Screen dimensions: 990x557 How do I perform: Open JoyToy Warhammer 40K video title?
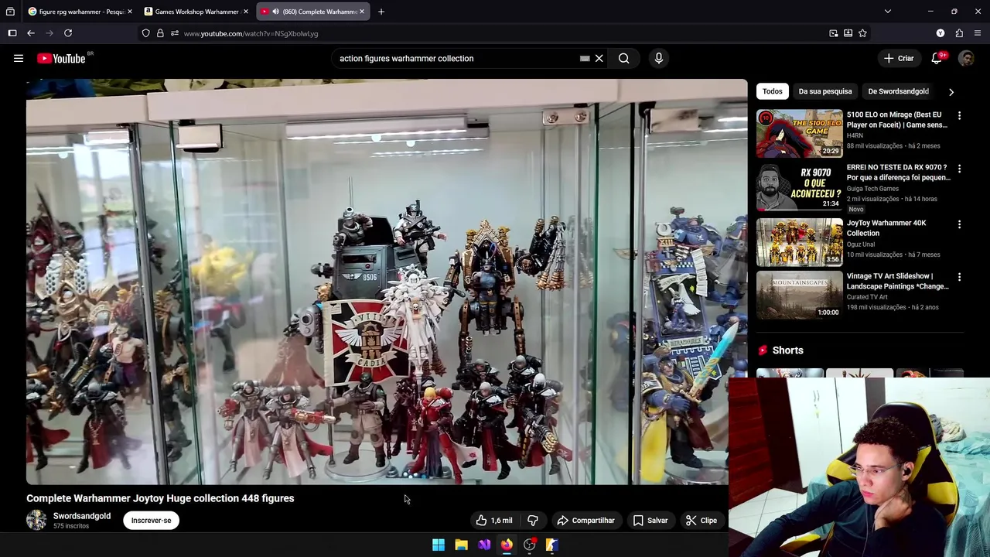pyautogui.click(x=886, y=228)
